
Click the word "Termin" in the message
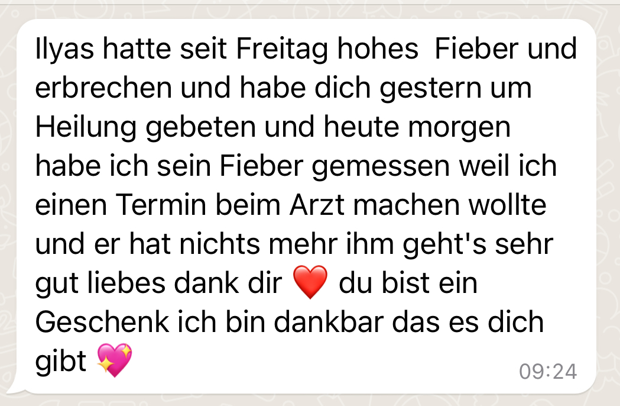[x=161, y=205]
